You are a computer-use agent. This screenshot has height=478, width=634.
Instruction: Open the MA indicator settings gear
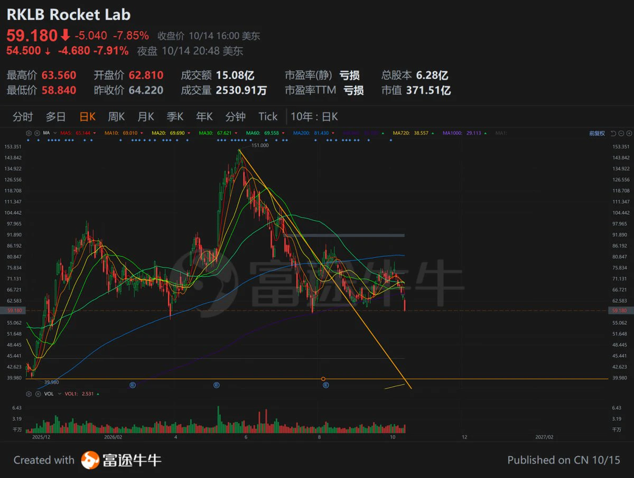tap(29, 133)
